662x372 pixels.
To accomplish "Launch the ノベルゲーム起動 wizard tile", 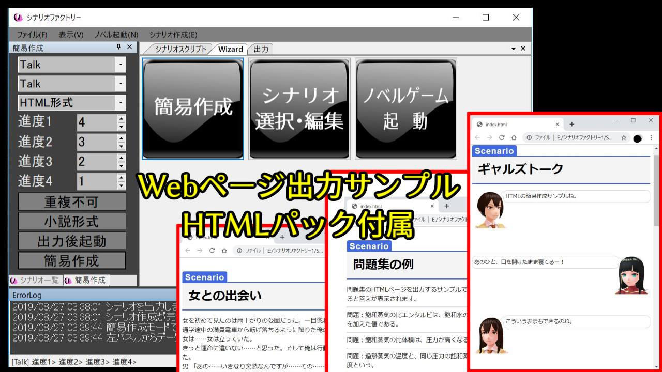I will [x=406, y=109].
